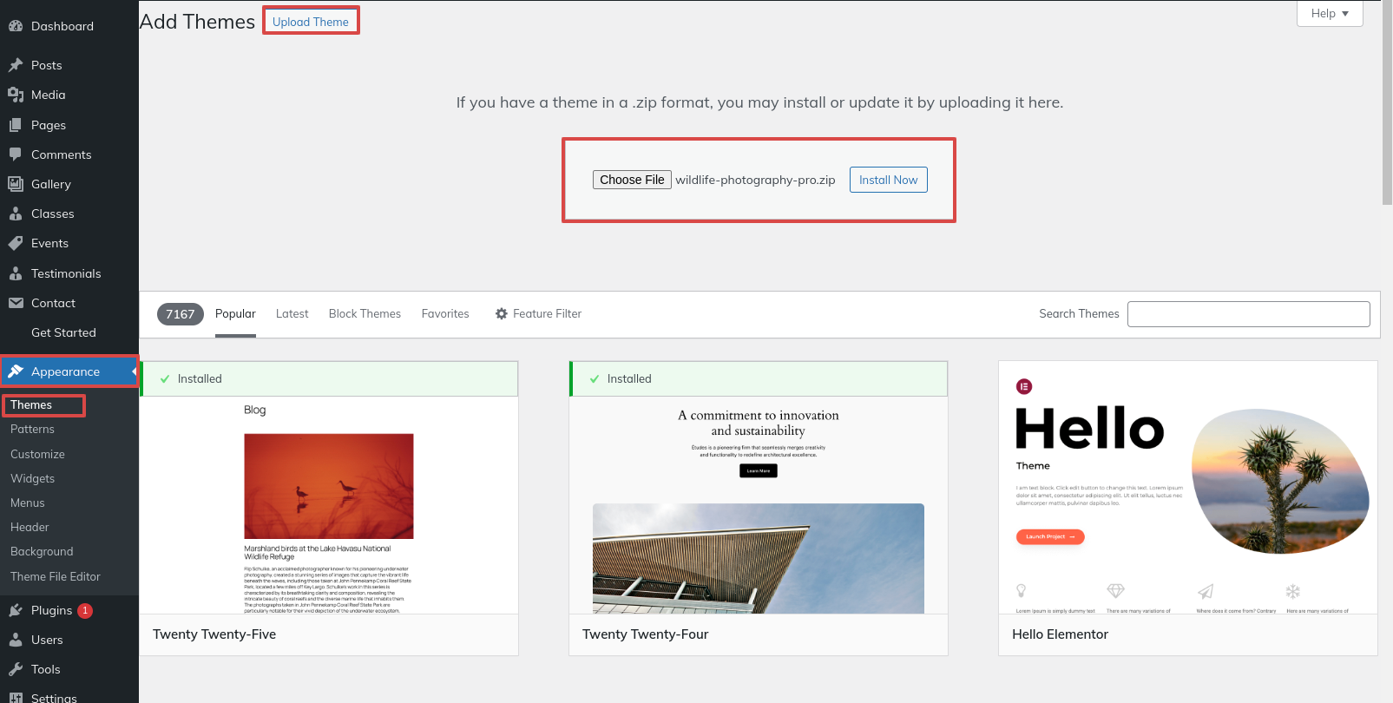Switch to the Favorites tab
The width and height of the screenshot is (1393, 703).
[x=445, y=313]
